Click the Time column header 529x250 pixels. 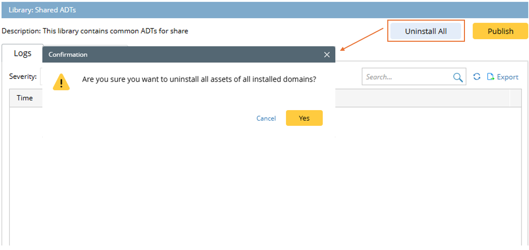25,98
